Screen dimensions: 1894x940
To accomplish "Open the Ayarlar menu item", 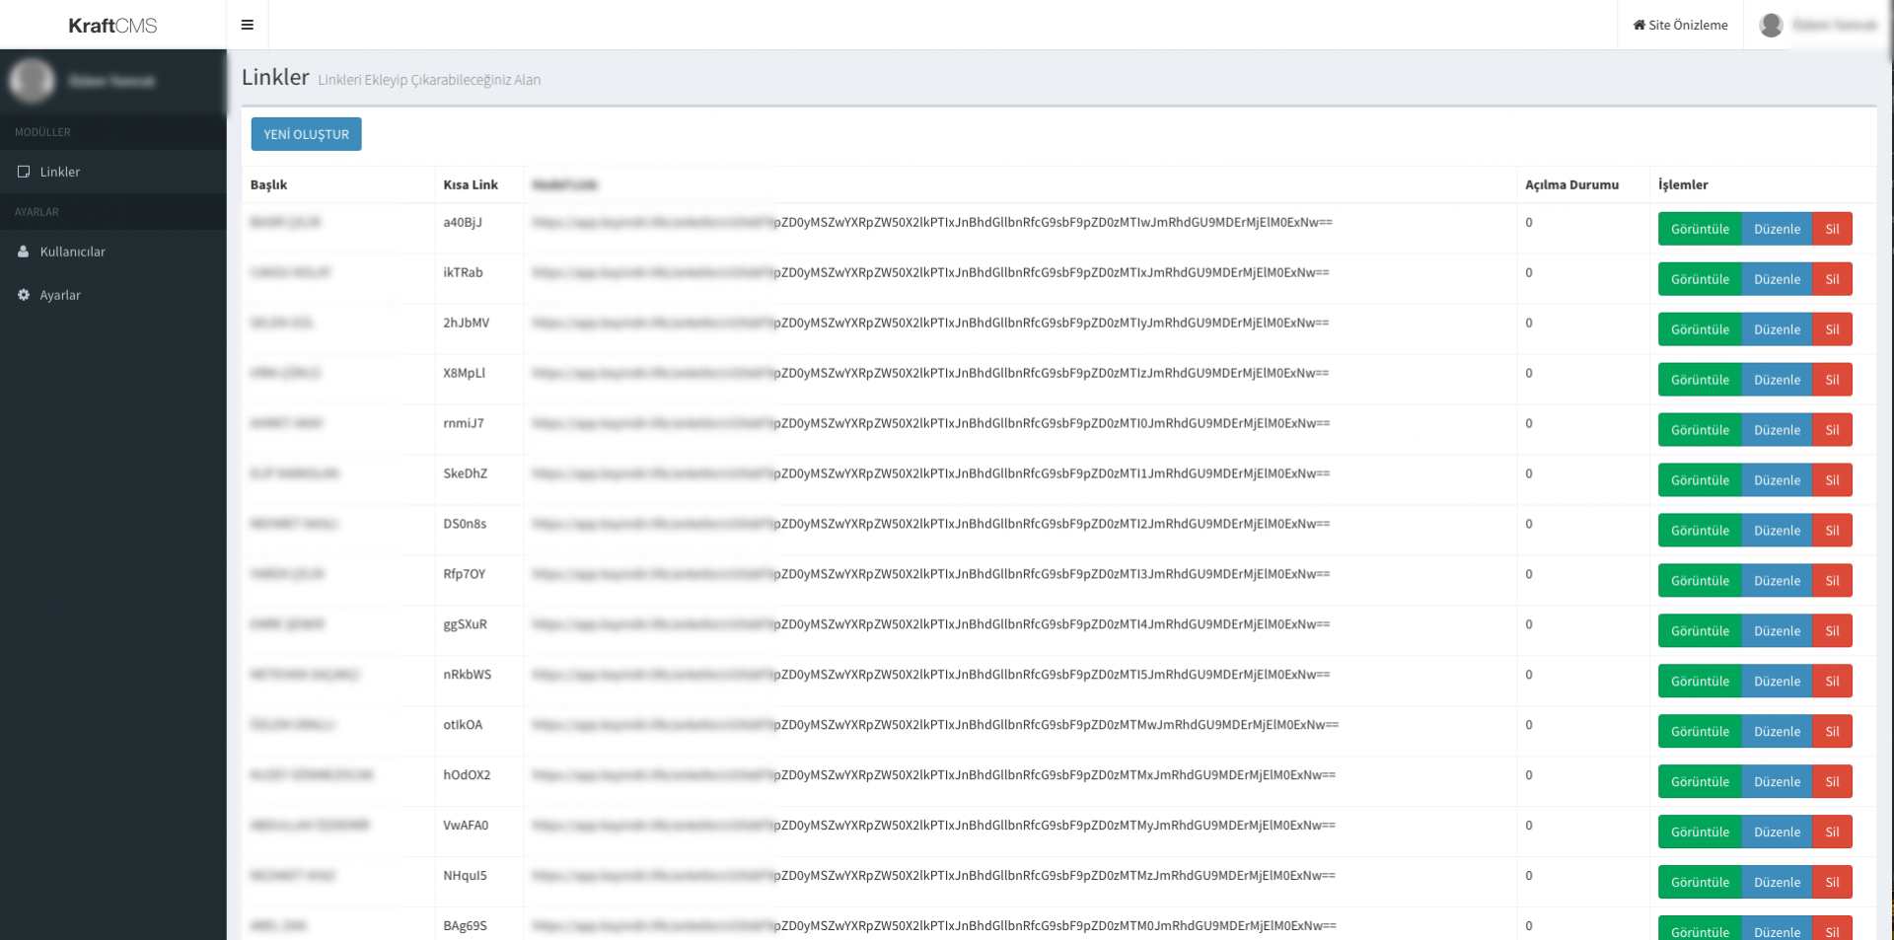I will (113, 295).
